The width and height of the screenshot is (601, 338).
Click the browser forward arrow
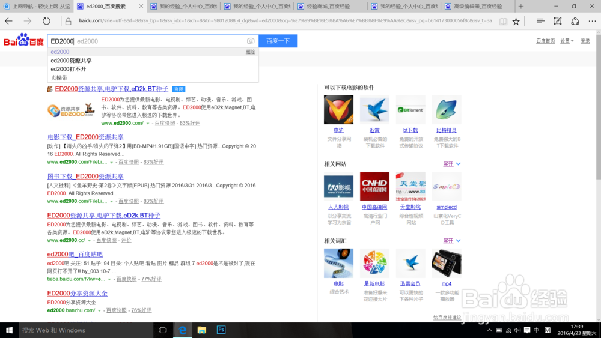point(27,21)
